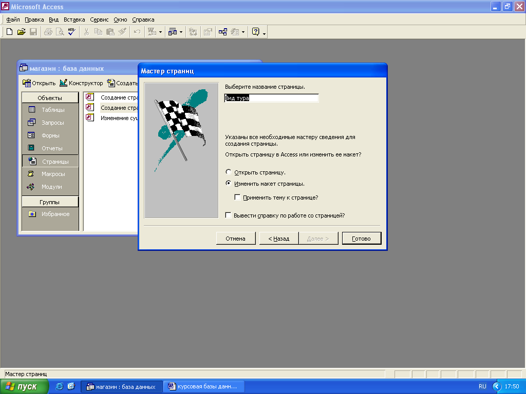Screen dimensions: 526x394
Task: Select Таблицы in Objects panel
Action: pos(50,110)
